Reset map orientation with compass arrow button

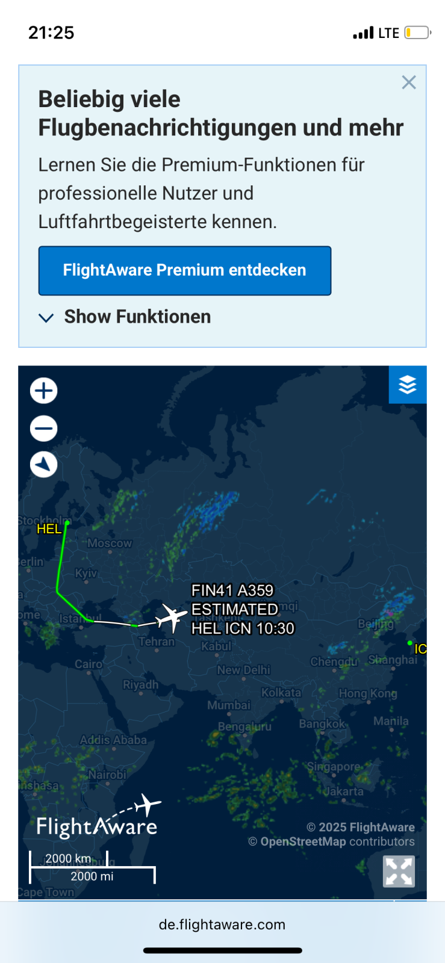[x=44, y=465]
